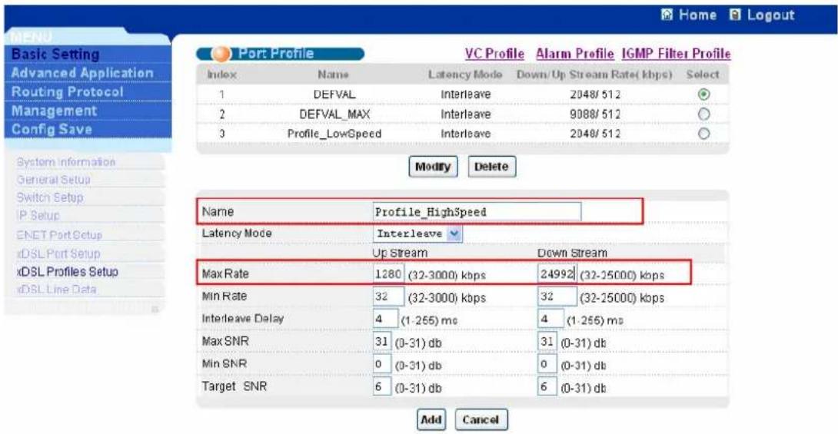838x434 pixels.
Task: Click the DEFVAL_MAX name in table
Action: 334,114
